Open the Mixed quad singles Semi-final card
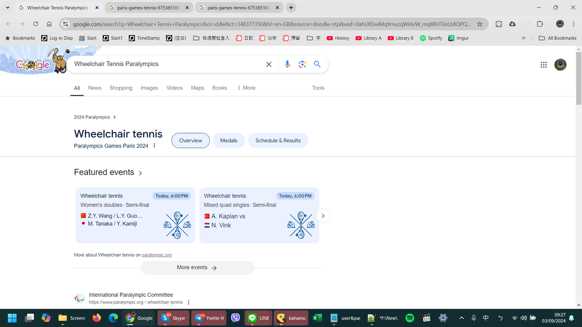The width and height of the screenshot is (582, 327). [259, 215]
